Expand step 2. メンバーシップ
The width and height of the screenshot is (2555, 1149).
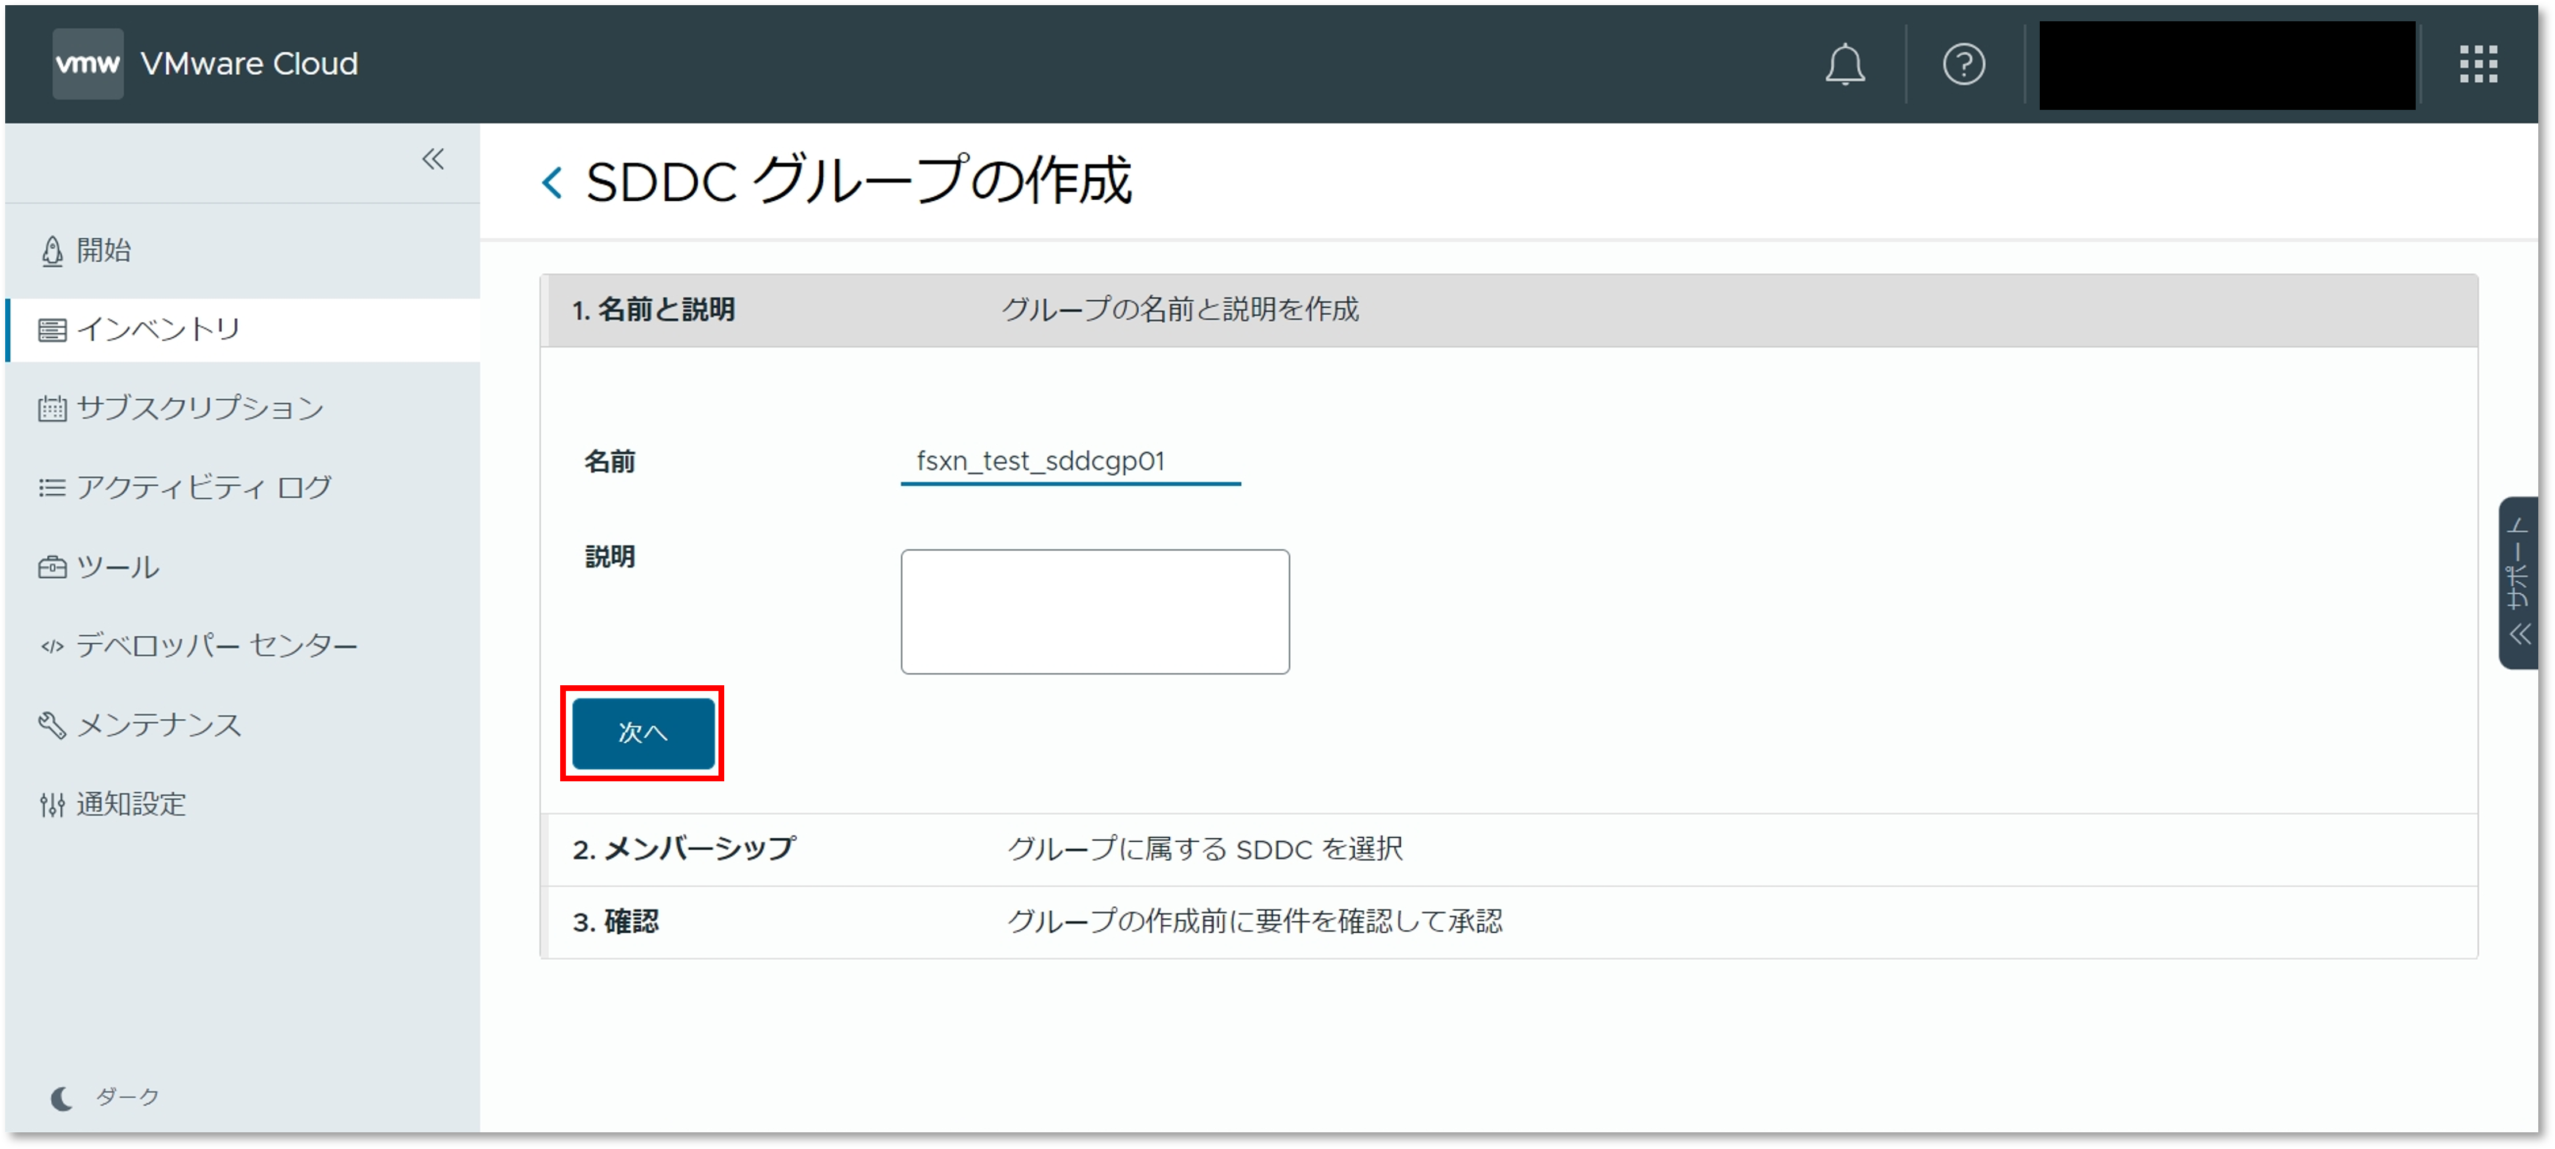click(1508, 850)
